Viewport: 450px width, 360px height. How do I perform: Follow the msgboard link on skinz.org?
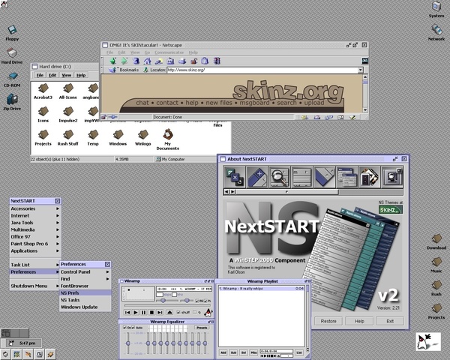[x=254, y=103]
